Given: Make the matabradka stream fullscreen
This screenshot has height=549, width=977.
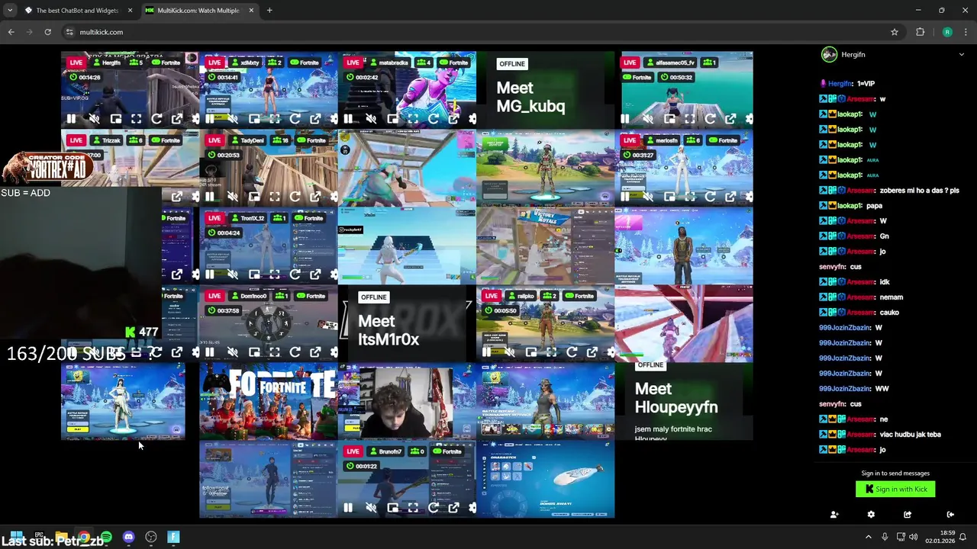Looking at the screenshot, I should point(413,119).
